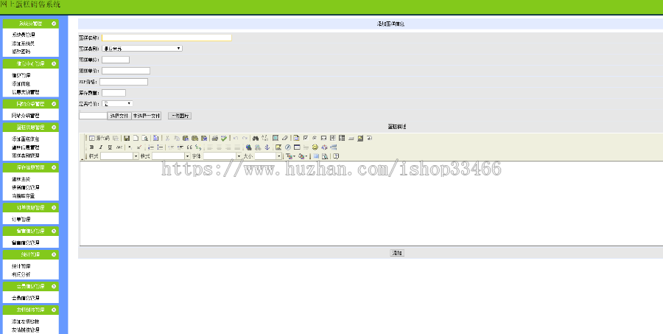Collapse the 系统管理 sidebar section

(x=54, y=24)
